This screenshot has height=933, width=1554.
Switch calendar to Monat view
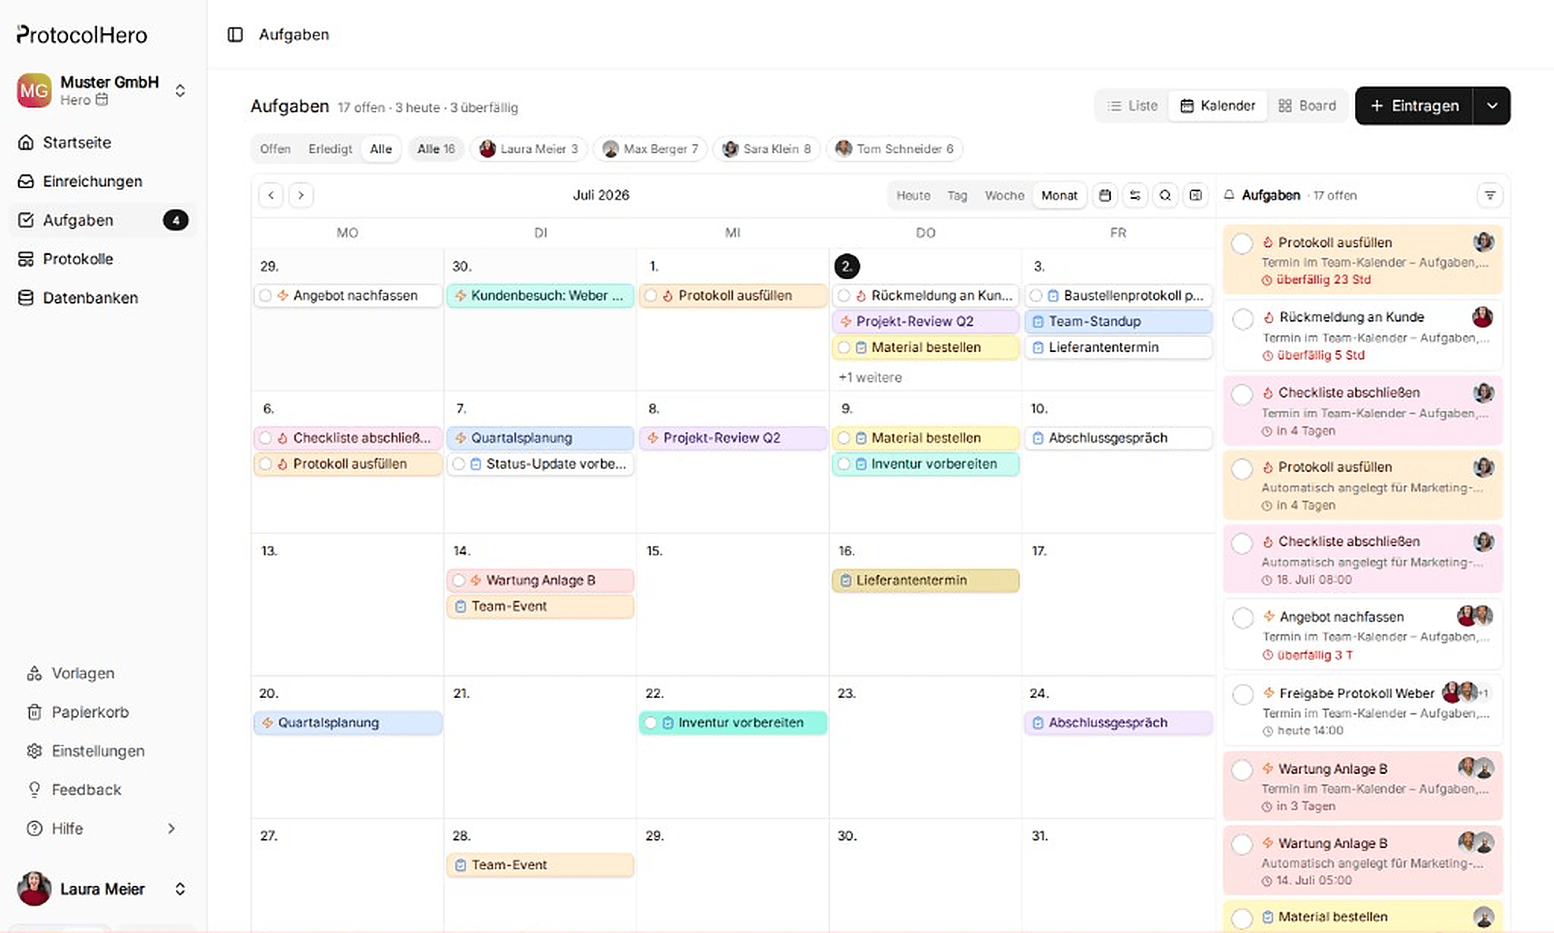click(1059, 196)
